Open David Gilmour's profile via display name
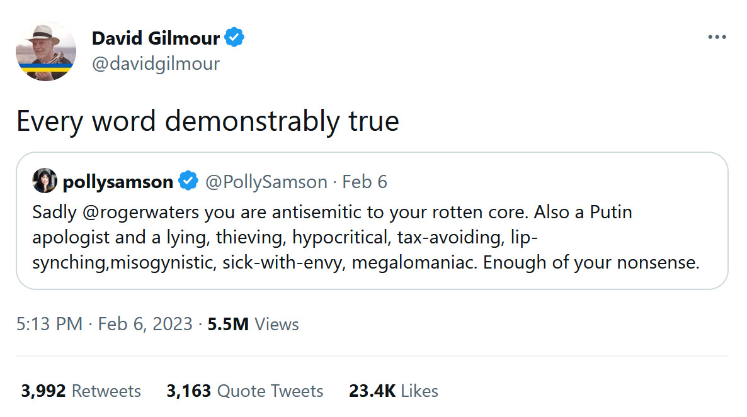The image size is (747, 417). point(156,38)
